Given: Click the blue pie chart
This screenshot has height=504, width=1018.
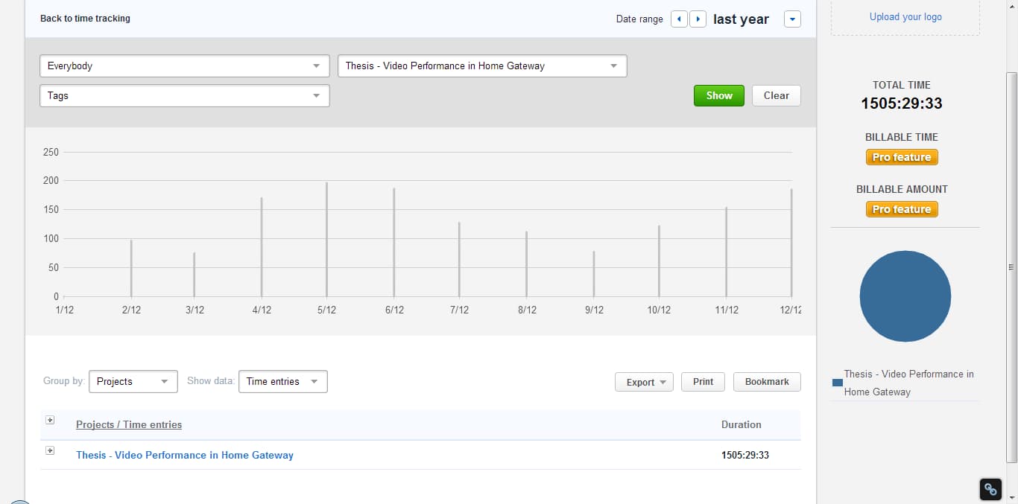Looking at the screenshot, I should point(905,296).
